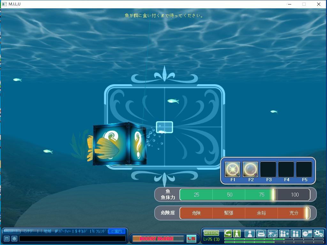
Task: Open the two-person party icon
Action: 295,234
